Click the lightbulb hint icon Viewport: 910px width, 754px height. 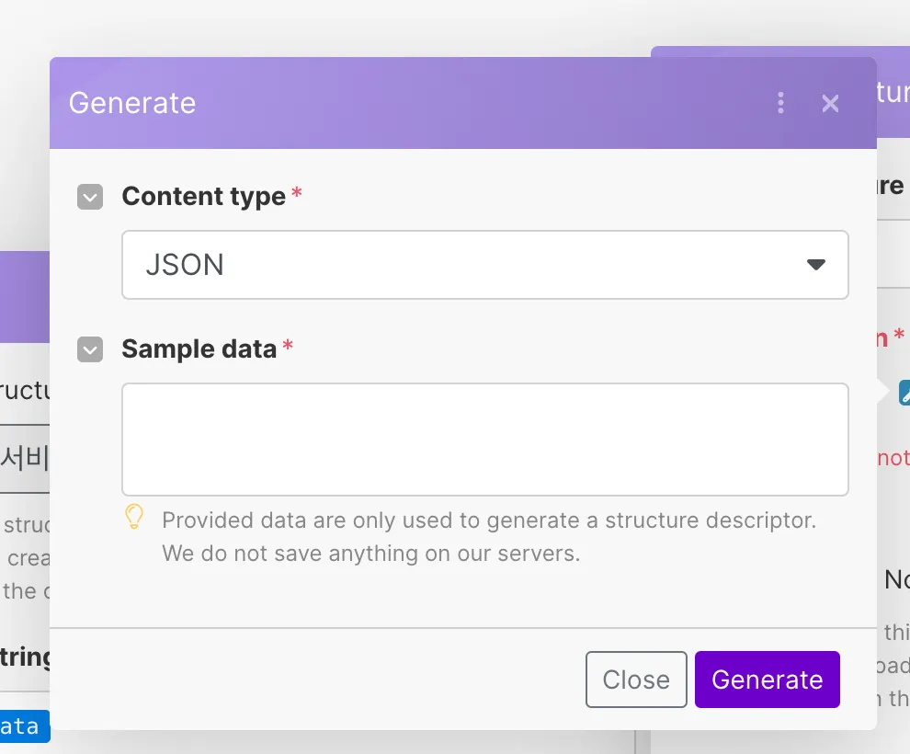point(134,517)
